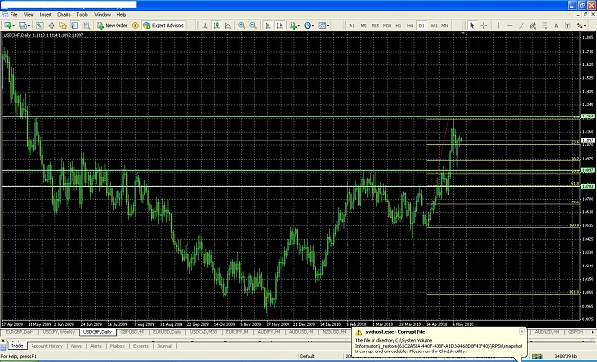Switch chart to Bar Chart icon
Viewport: 597px width, 362px height.
click(204, 25)
